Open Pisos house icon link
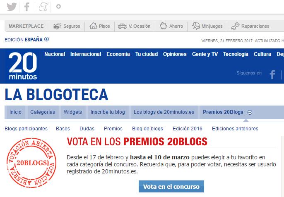 coord(100,26)
